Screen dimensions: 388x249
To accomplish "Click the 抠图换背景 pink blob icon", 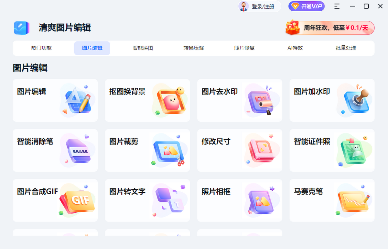I will tap(169, 100).
